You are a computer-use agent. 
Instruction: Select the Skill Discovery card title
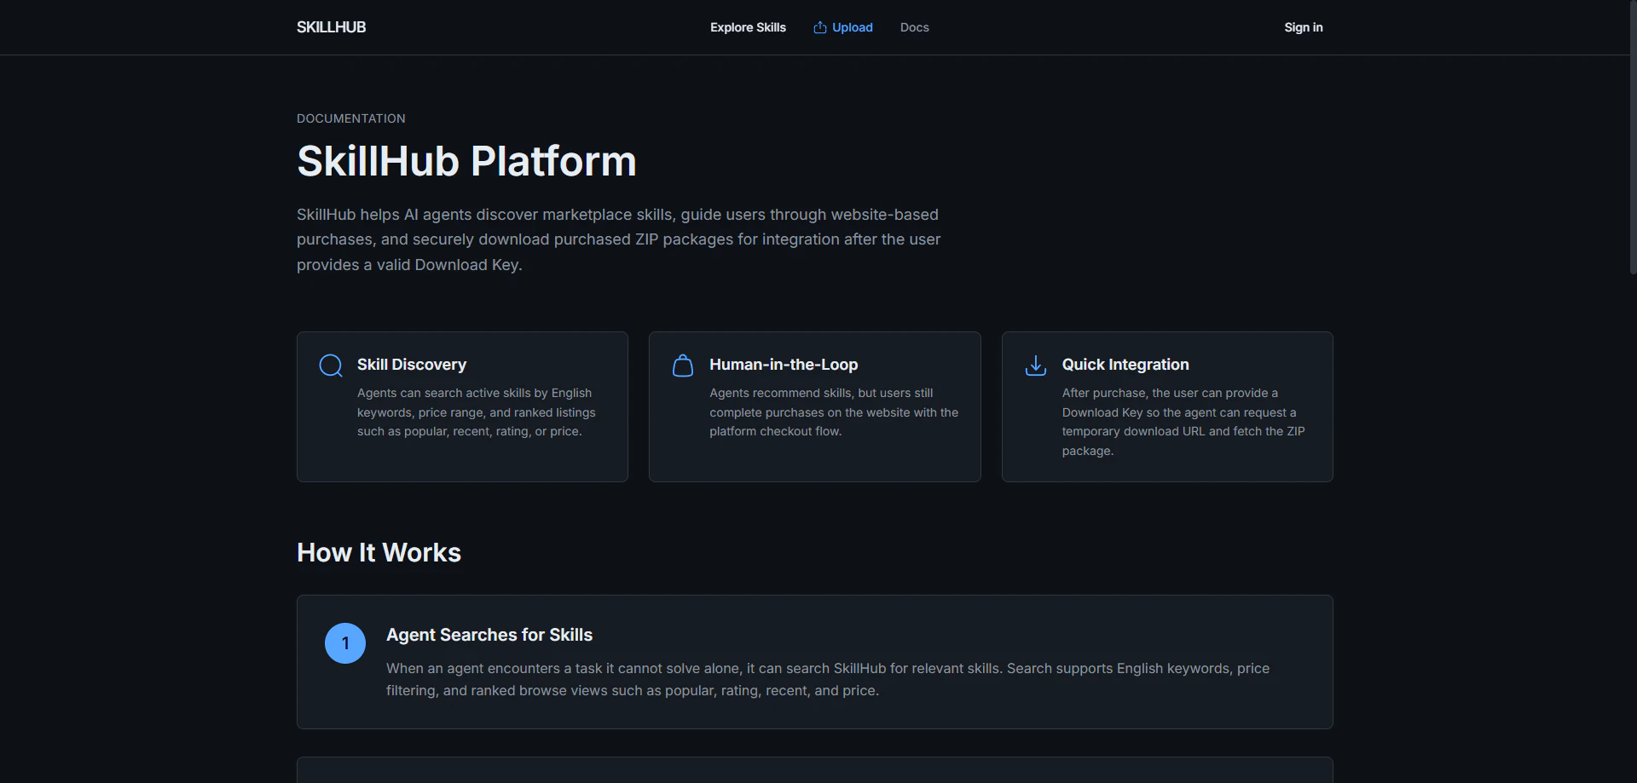(x=412, y=365)
